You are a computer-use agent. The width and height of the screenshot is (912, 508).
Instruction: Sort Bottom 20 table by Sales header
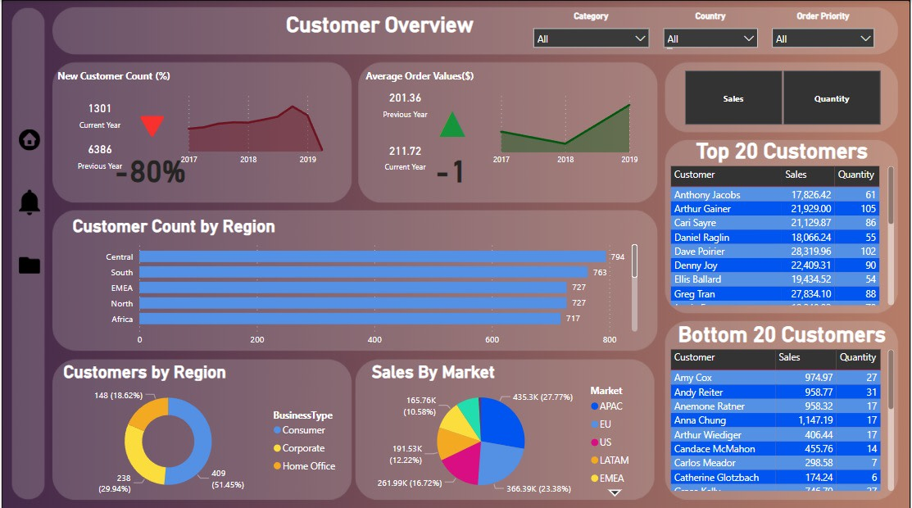(789, 357)
